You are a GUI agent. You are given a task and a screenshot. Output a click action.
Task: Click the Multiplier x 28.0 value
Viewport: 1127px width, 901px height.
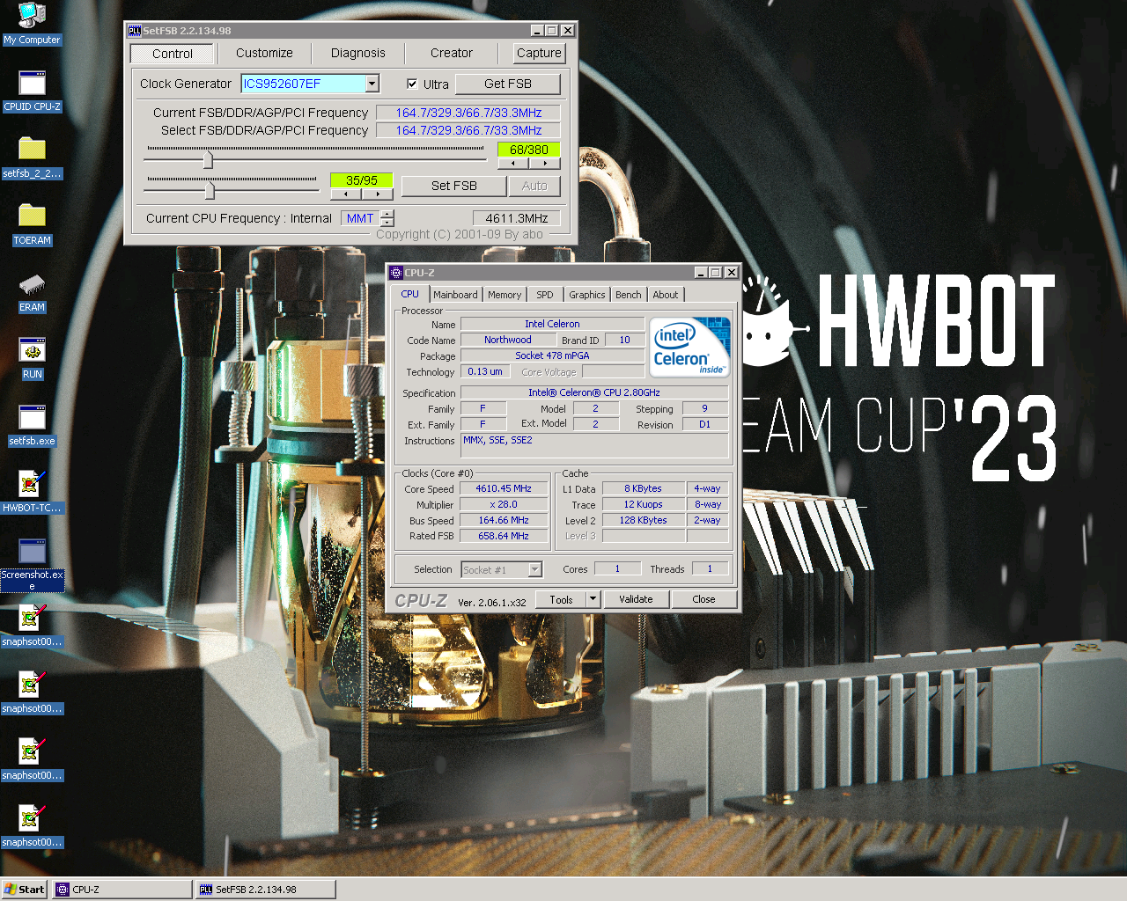click(x=504, y=504)
